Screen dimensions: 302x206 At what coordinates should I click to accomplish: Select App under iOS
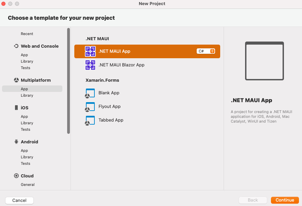point(24,116)
